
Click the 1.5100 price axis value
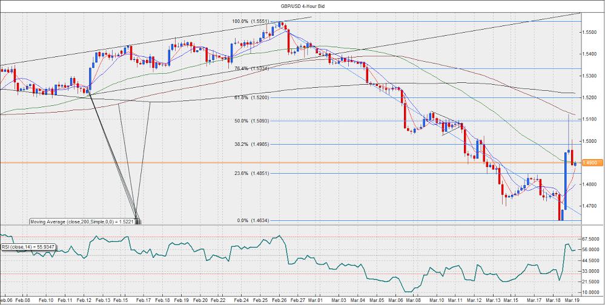pyautogui.click(x=590, y=120)
